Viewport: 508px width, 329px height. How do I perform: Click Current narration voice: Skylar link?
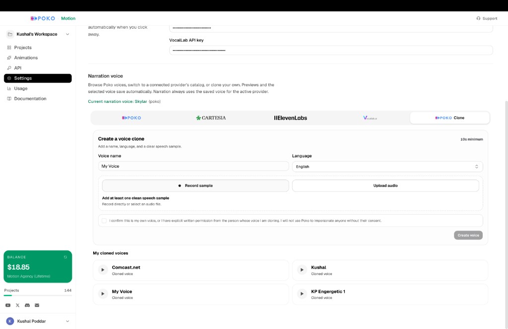pos(117,101)
